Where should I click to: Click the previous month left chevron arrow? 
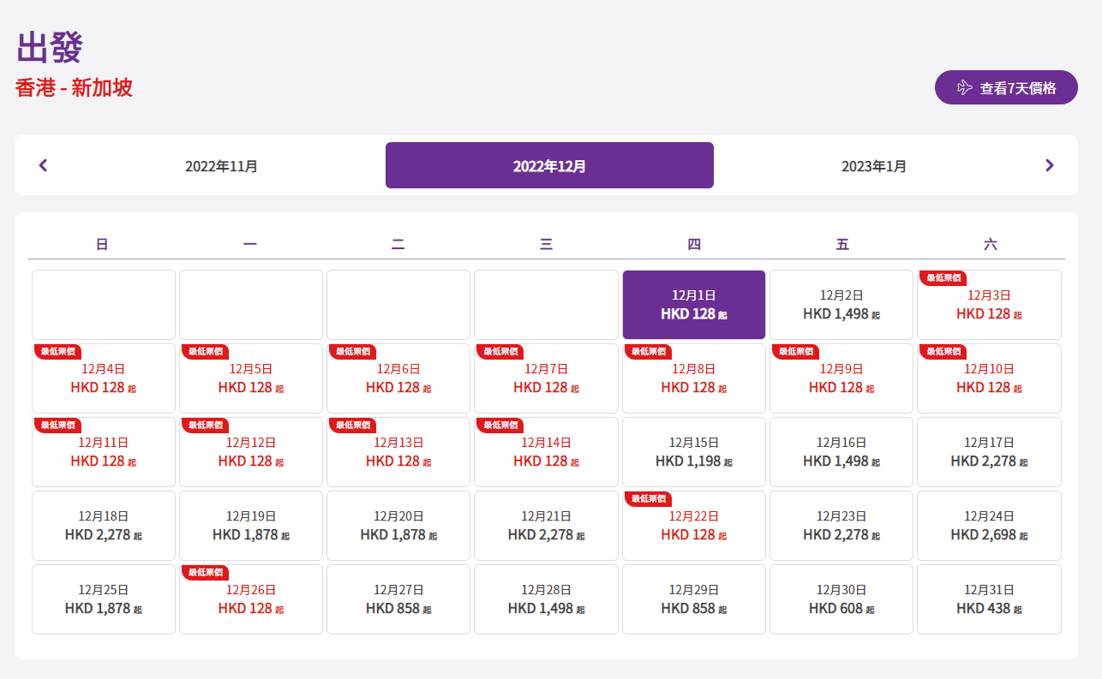(x=44, y=165)
